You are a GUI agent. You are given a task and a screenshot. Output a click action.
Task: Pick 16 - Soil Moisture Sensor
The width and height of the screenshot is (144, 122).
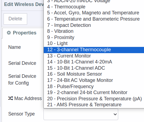(x=94, y=74)
